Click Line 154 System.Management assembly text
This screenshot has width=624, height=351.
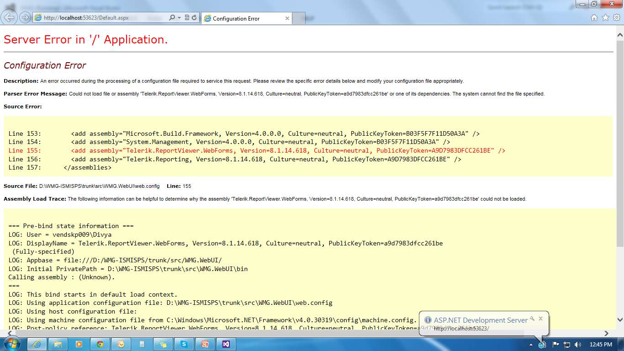[229, 142]
